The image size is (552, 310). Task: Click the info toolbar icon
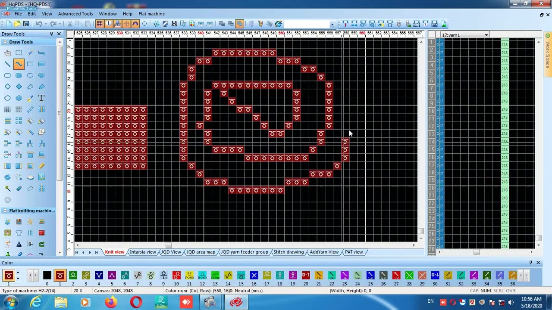[108, 24]
